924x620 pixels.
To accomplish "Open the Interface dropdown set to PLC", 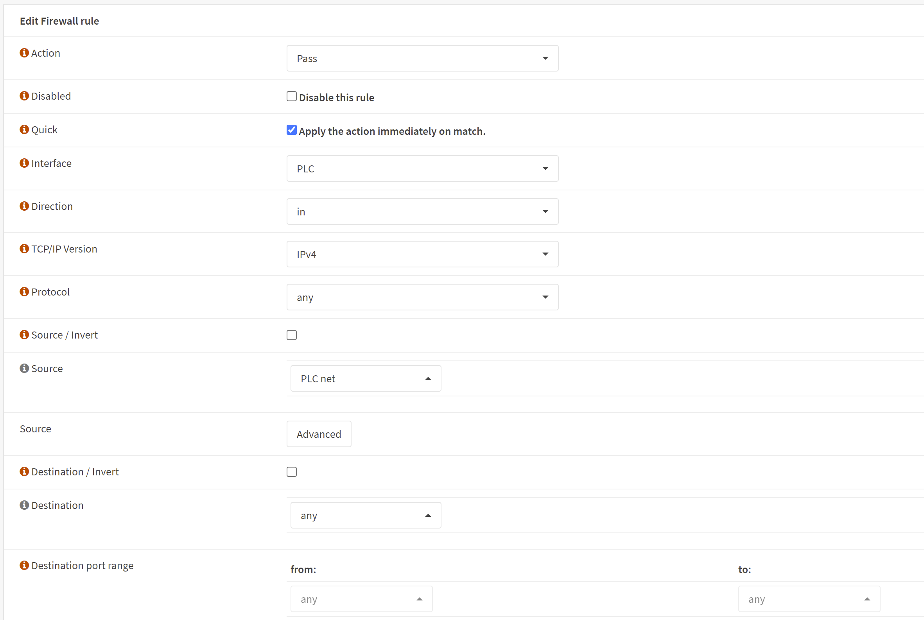I will tap(422, 169).
